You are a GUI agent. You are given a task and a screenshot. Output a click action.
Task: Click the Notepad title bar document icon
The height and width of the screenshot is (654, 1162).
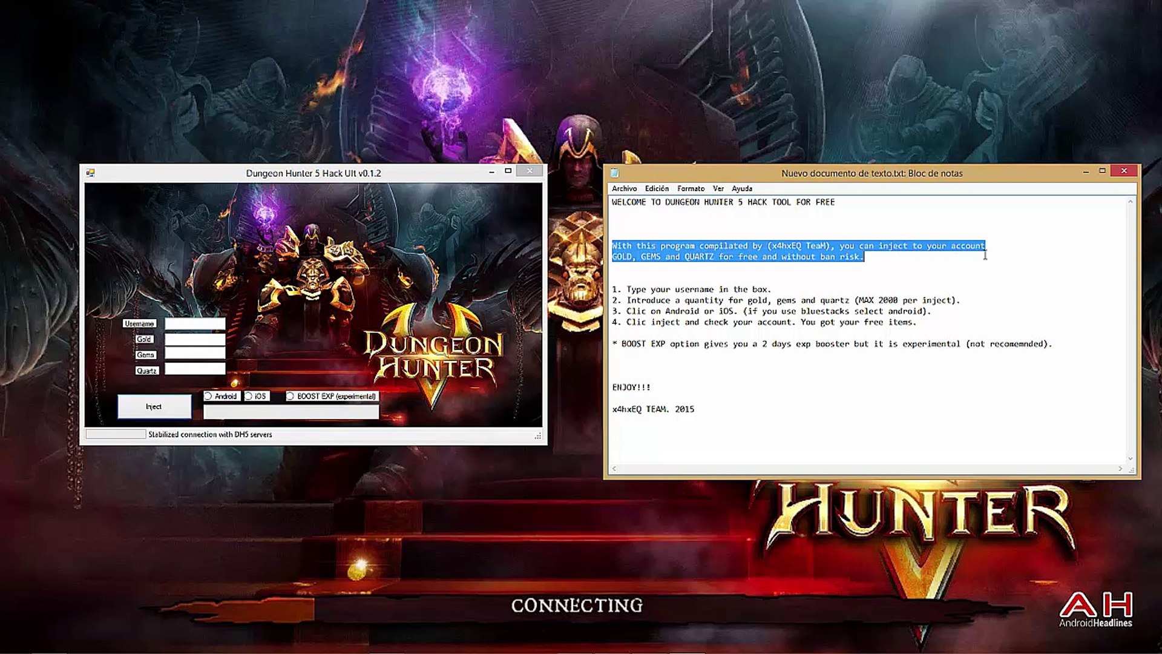point(615,173)
